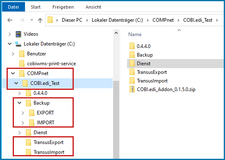Expand the Dienst folder in navigation tree
The width and height of the screenshot is (225, 160).
click(20, 133)
